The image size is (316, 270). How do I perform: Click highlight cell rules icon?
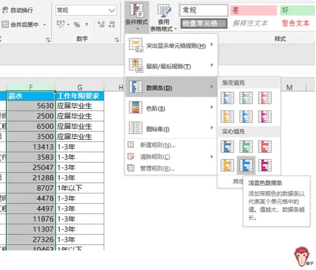tap(135, 45)
